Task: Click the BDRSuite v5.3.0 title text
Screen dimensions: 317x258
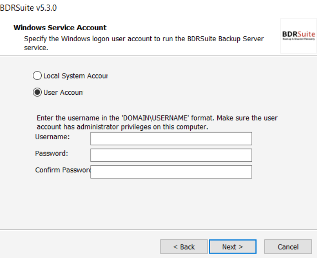Action: coord(28,8)
